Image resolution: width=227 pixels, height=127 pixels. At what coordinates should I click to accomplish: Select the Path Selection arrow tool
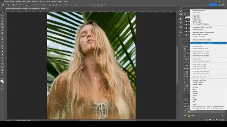pos(2,64)
